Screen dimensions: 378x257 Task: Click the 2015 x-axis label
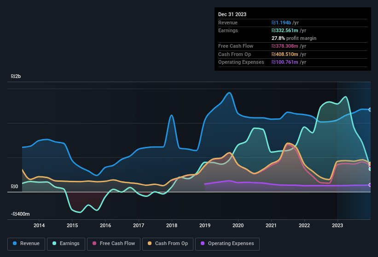point(72,225)
